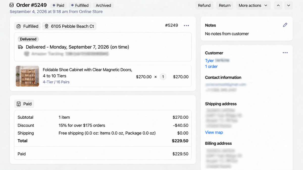This screenshot has width=303, height=170.
Task: Click the View map link
Action: [214, 132]
